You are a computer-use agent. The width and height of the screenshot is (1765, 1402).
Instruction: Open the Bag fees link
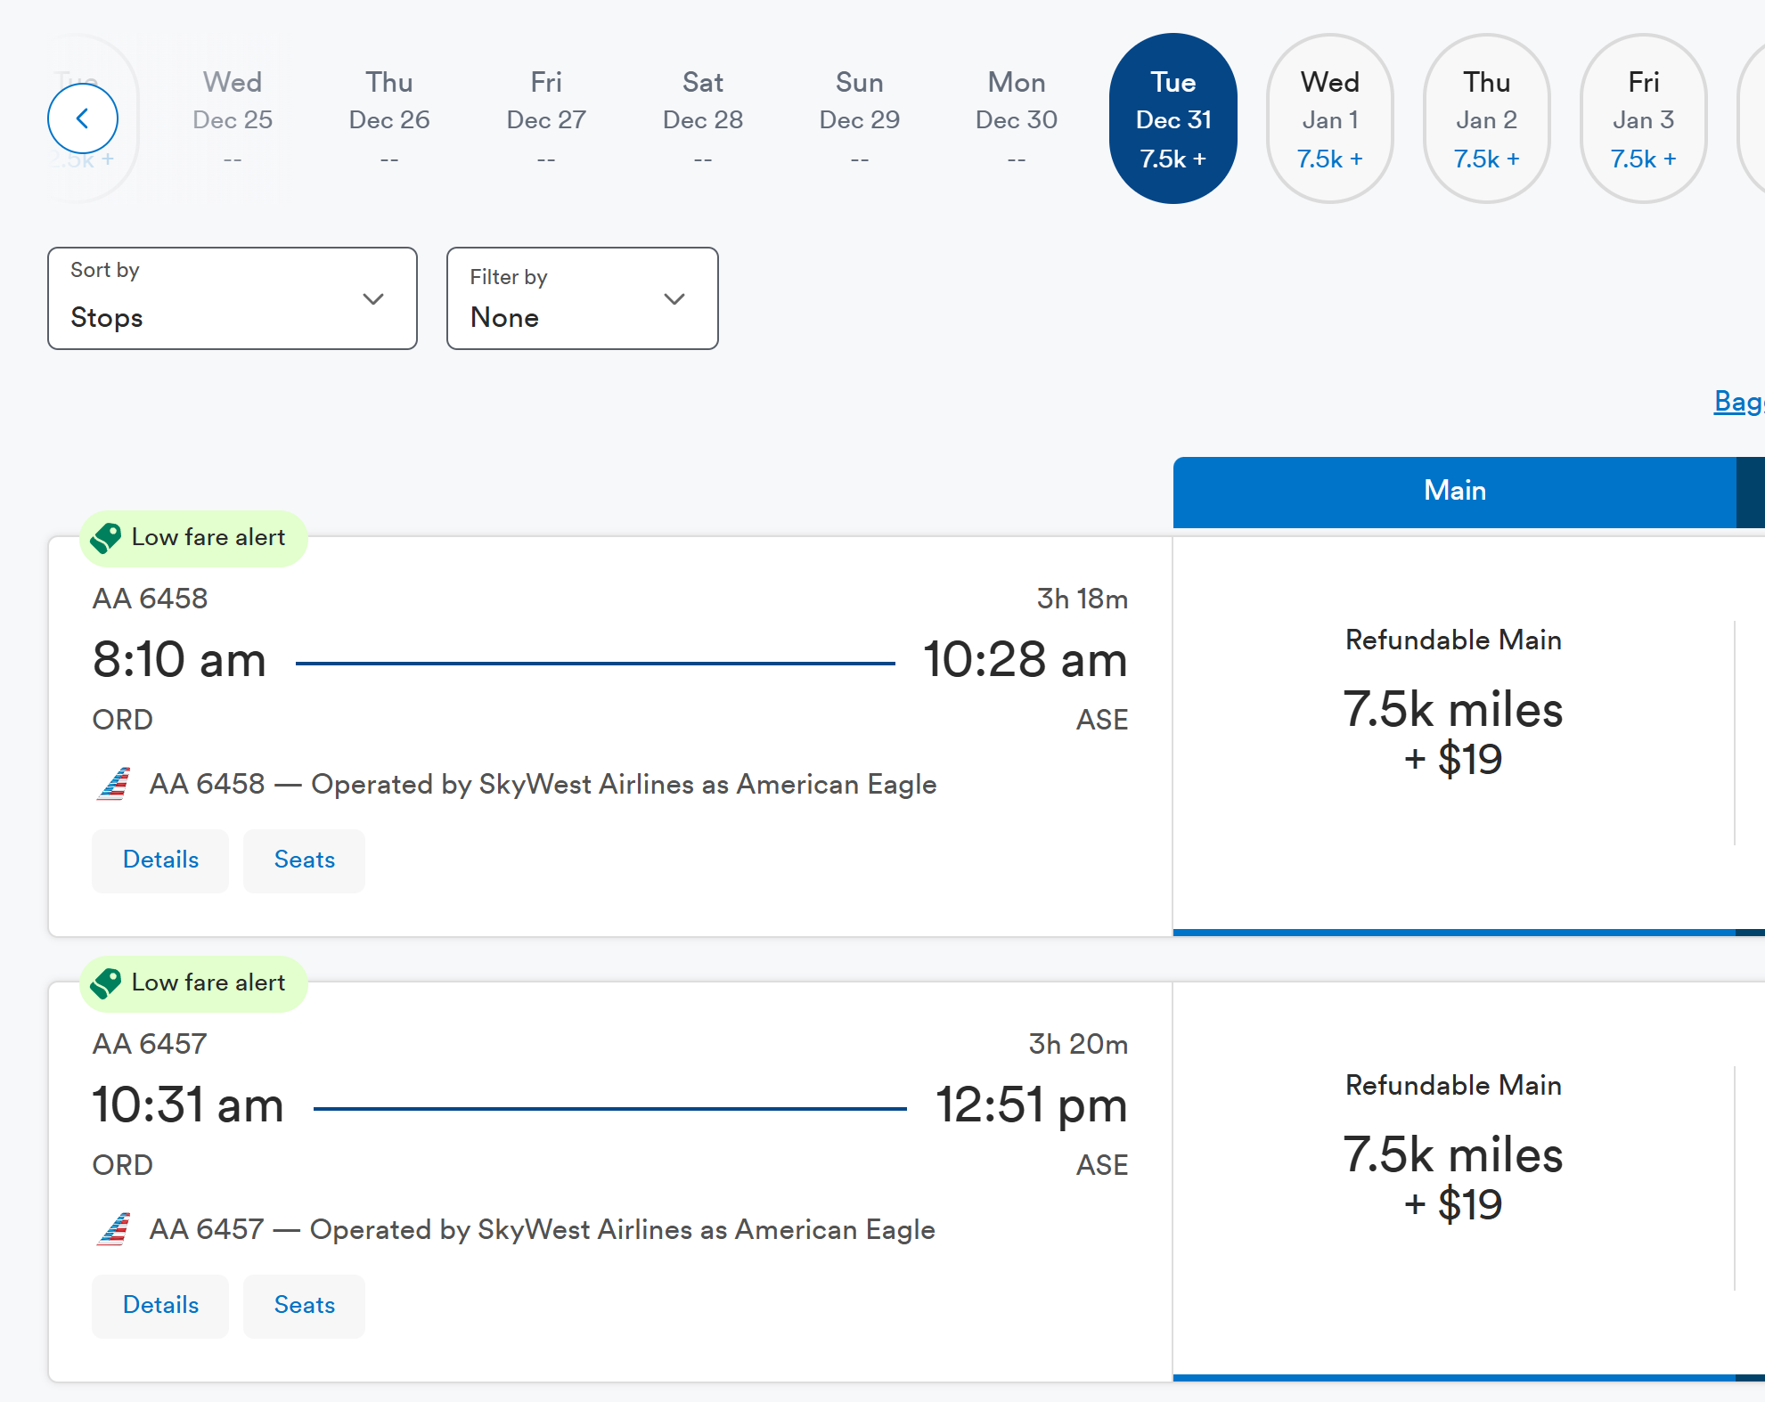(1739, 401)
